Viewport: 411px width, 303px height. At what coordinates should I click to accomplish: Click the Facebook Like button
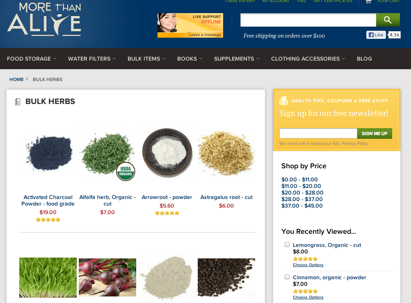pos(376,35)
